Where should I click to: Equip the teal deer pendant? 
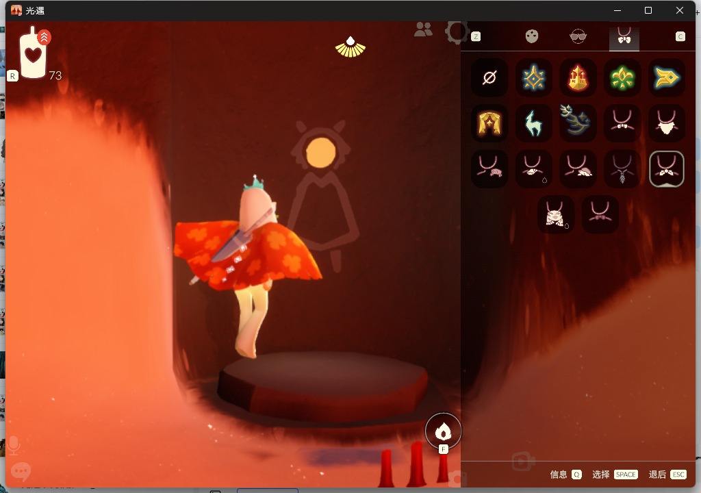[x=534, y=123]
